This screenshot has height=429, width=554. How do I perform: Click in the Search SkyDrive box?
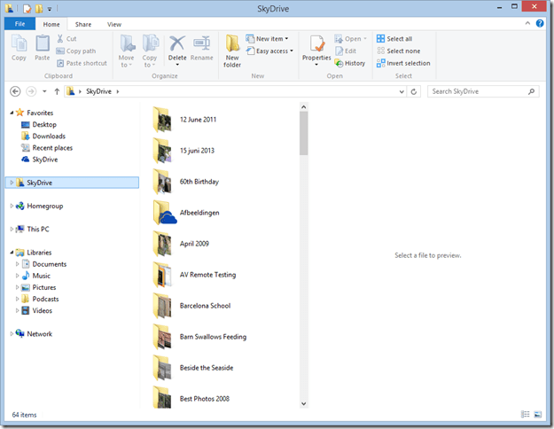coord(483,91)
